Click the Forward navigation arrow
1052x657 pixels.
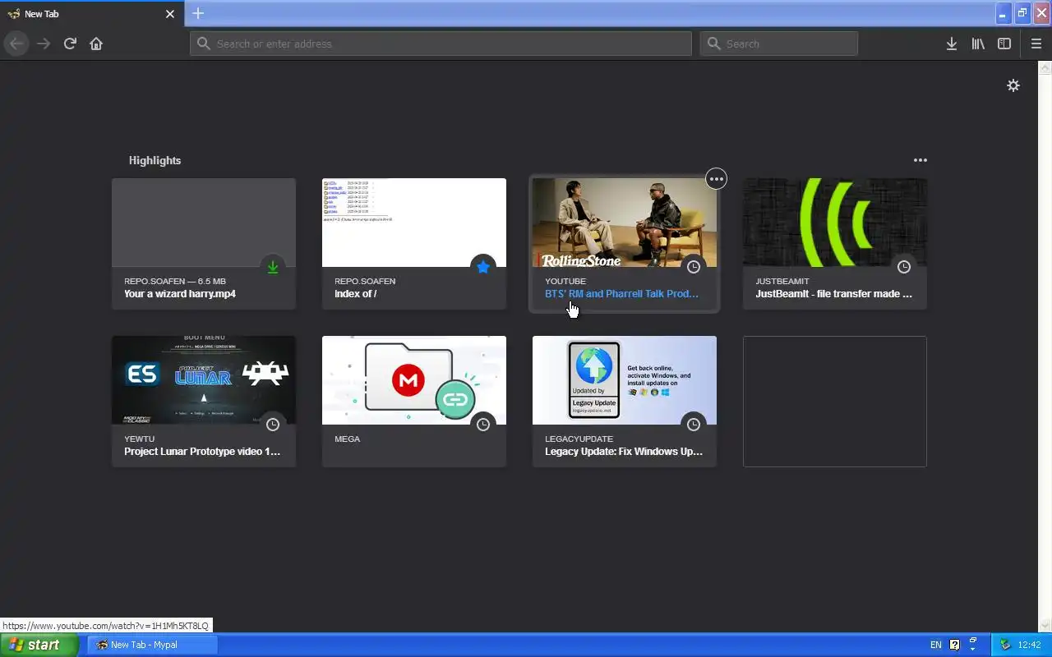click(x=44, y=44)
